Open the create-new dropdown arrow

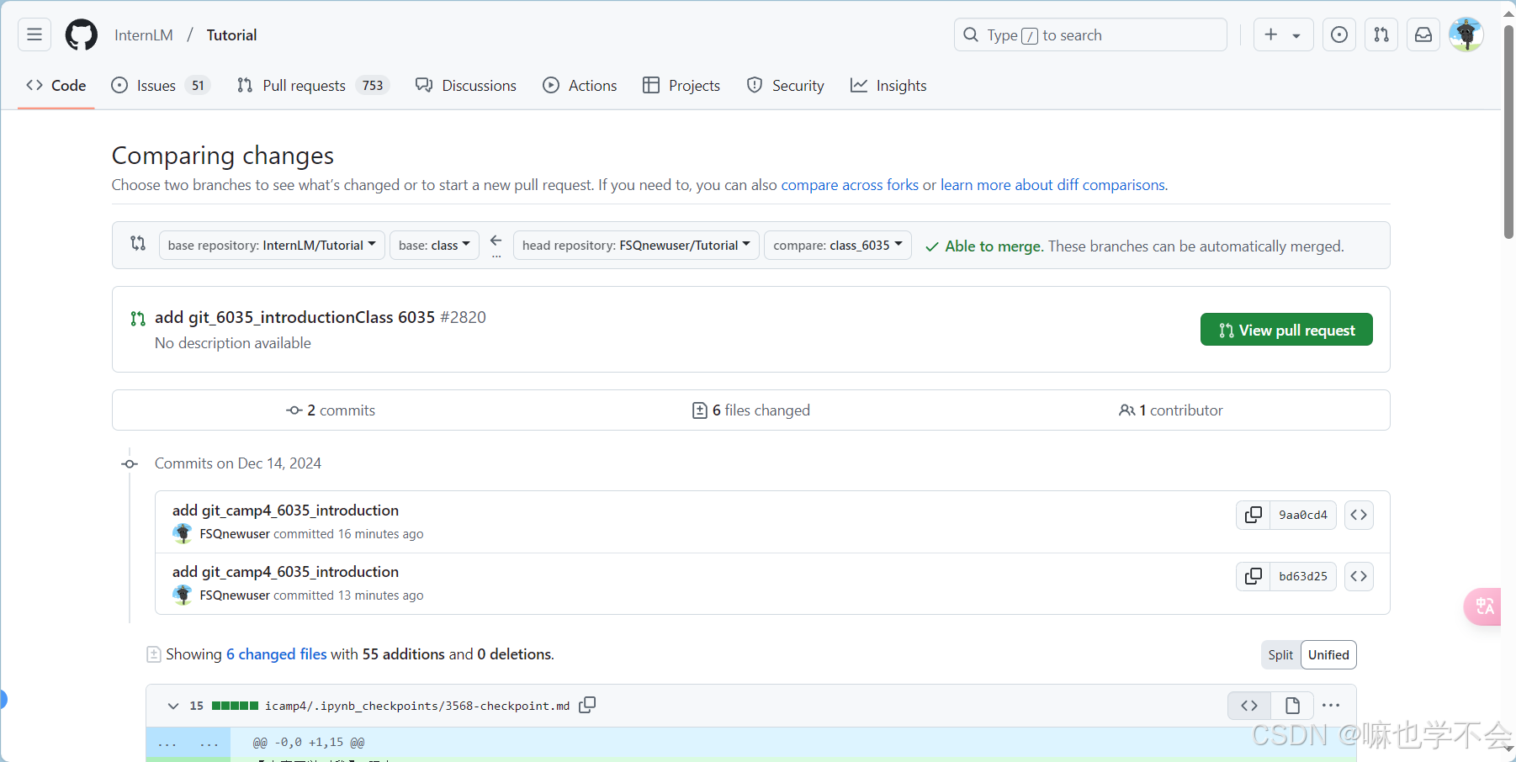point(1296,35)
